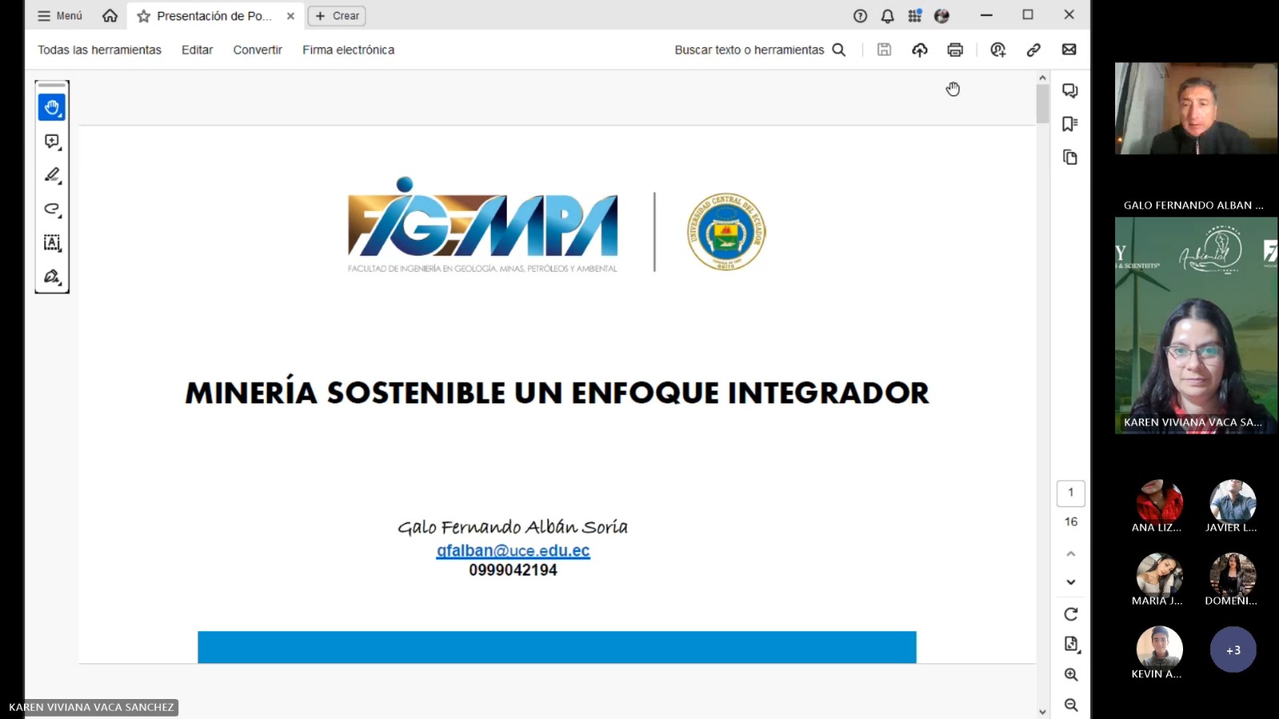Go to Acrobat Home icon
The image size is (1279, 719).
pos(110,16)
